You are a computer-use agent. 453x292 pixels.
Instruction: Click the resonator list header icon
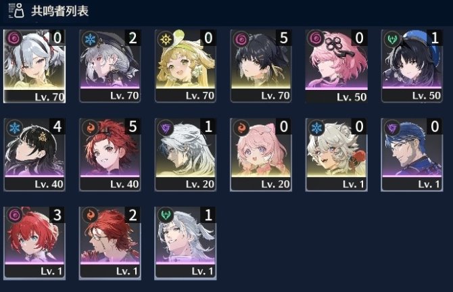click(x=16, y=11)
